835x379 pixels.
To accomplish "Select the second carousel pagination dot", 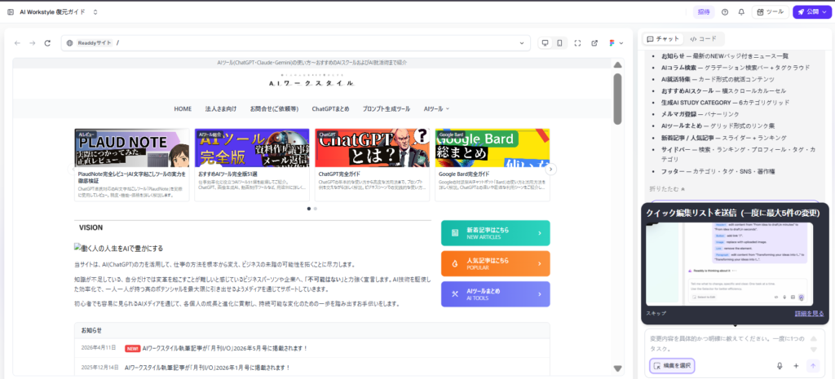I will (x=316, y=209).
